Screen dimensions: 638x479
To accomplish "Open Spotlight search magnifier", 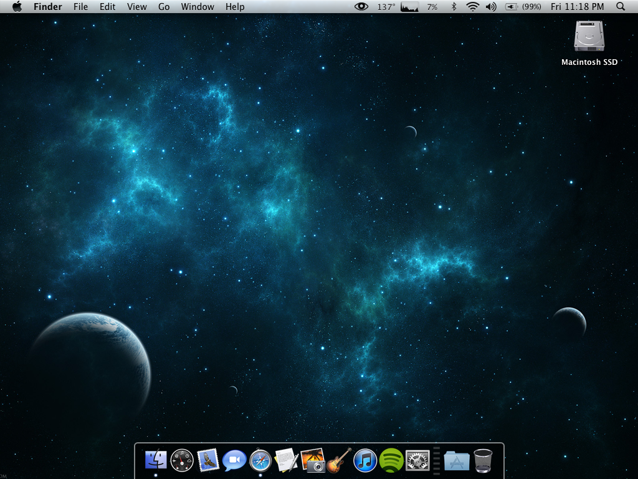I will click(621, 6).
